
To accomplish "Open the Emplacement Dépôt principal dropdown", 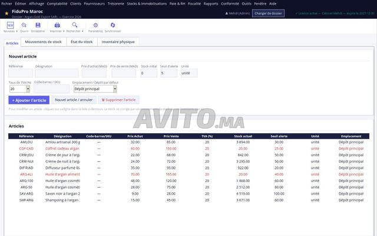I will (x=115, y=89).
